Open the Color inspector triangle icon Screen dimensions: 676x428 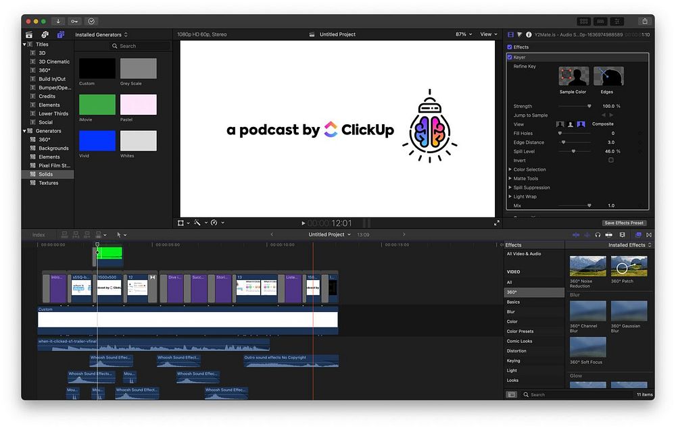519,34
